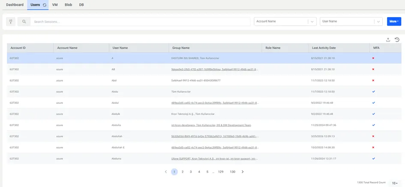The width and height of the screenshot is (405, 187).
Task: Open group link in Abdul's row
Action: tap(215, 103)
